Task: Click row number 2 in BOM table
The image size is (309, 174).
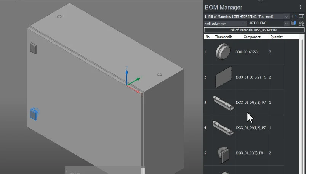Action: tap(205, 77)
